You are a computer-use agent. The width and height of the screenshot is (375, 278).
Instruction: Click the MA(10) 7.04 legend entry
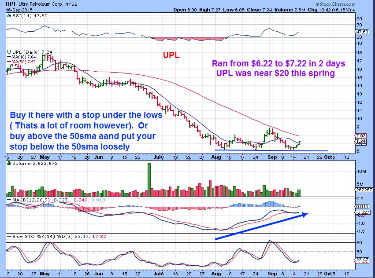pyautogui.click(x=21, y=57)
